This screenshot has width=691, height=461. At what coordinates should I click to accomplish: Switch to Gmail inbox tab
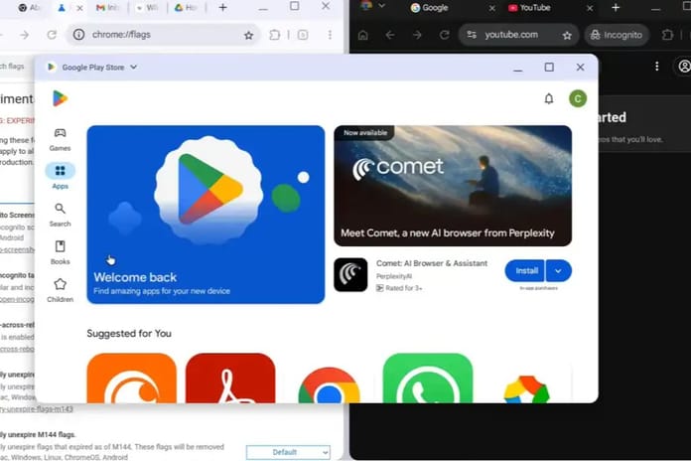pos(108,8)
